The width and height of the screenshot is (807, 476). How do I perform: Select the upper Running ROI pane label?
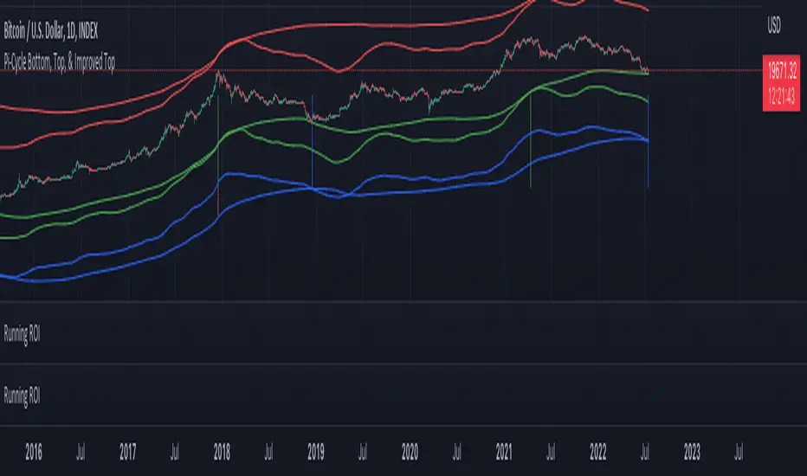click(22, 331)
